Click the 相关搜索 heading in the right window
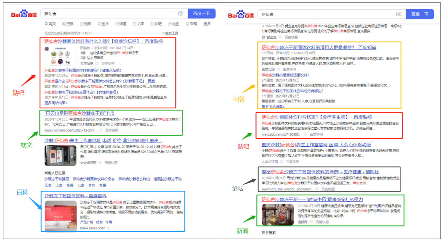 pos(269,233)
